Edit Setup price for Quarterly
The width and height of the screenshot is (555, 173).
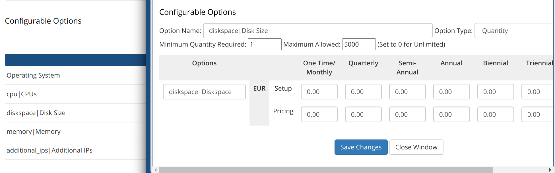click(x=363, y=91)
